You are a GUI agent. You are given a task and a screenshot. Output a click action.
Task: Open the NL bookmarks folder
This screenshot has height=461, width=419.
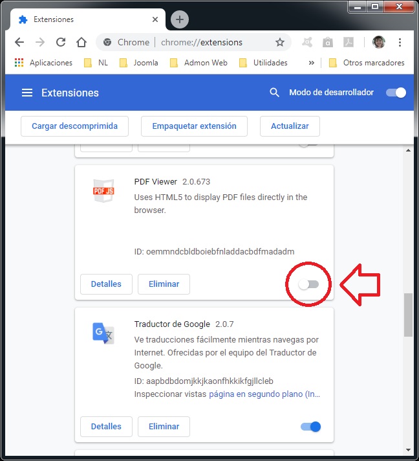click(96, 63)
